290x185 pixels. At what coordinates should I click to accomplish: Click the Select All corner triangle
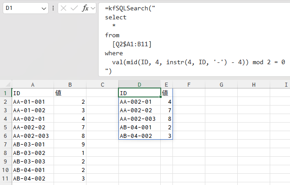[x=8, y=84]
